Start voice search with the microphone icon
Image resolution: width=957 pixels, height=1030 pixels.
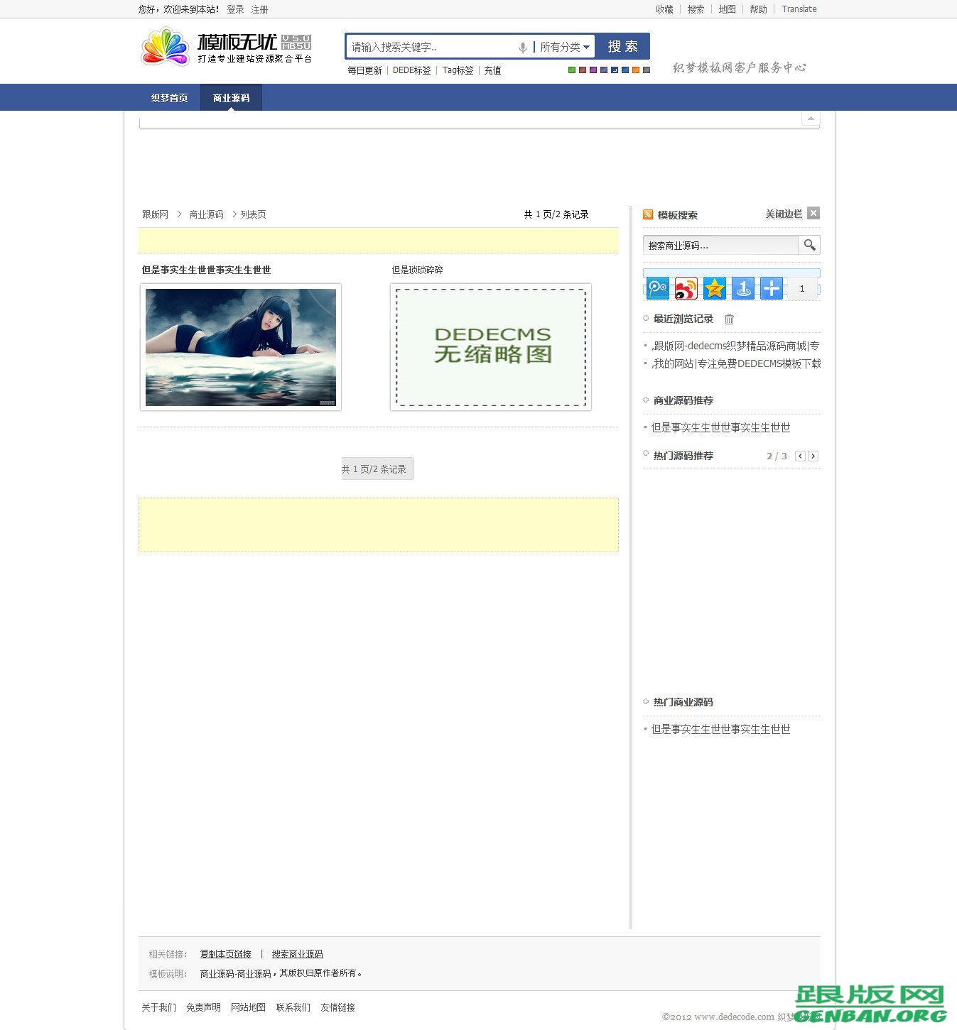524,46
